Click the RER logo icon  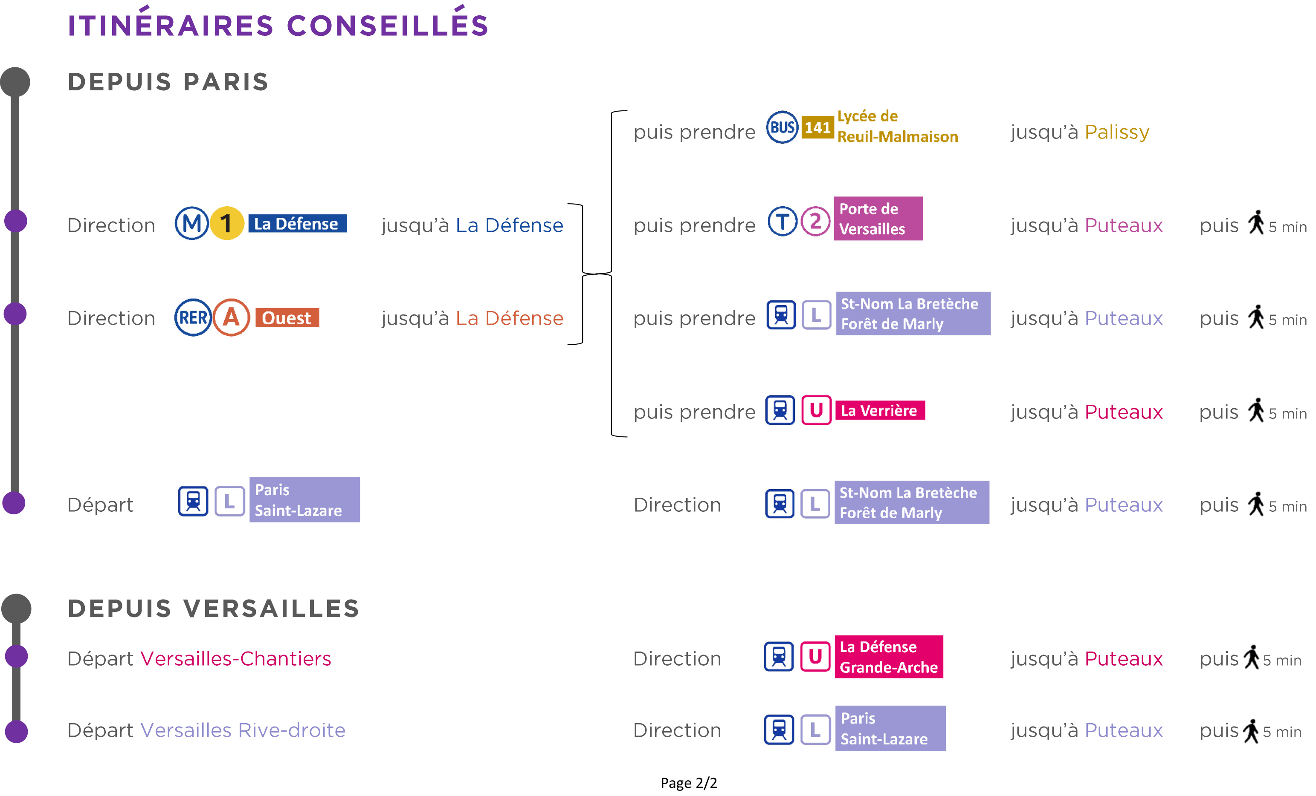(x=193, y=317)
